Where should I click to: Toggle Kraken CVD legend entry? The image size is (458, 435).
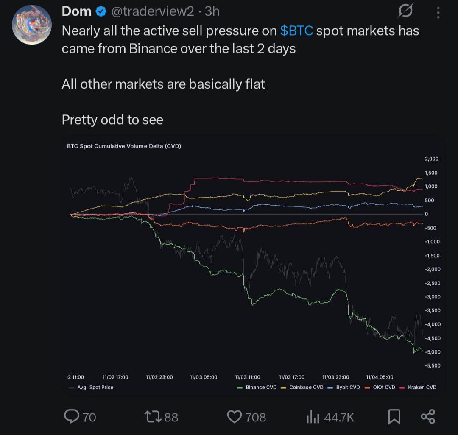[x=418, y=388]
